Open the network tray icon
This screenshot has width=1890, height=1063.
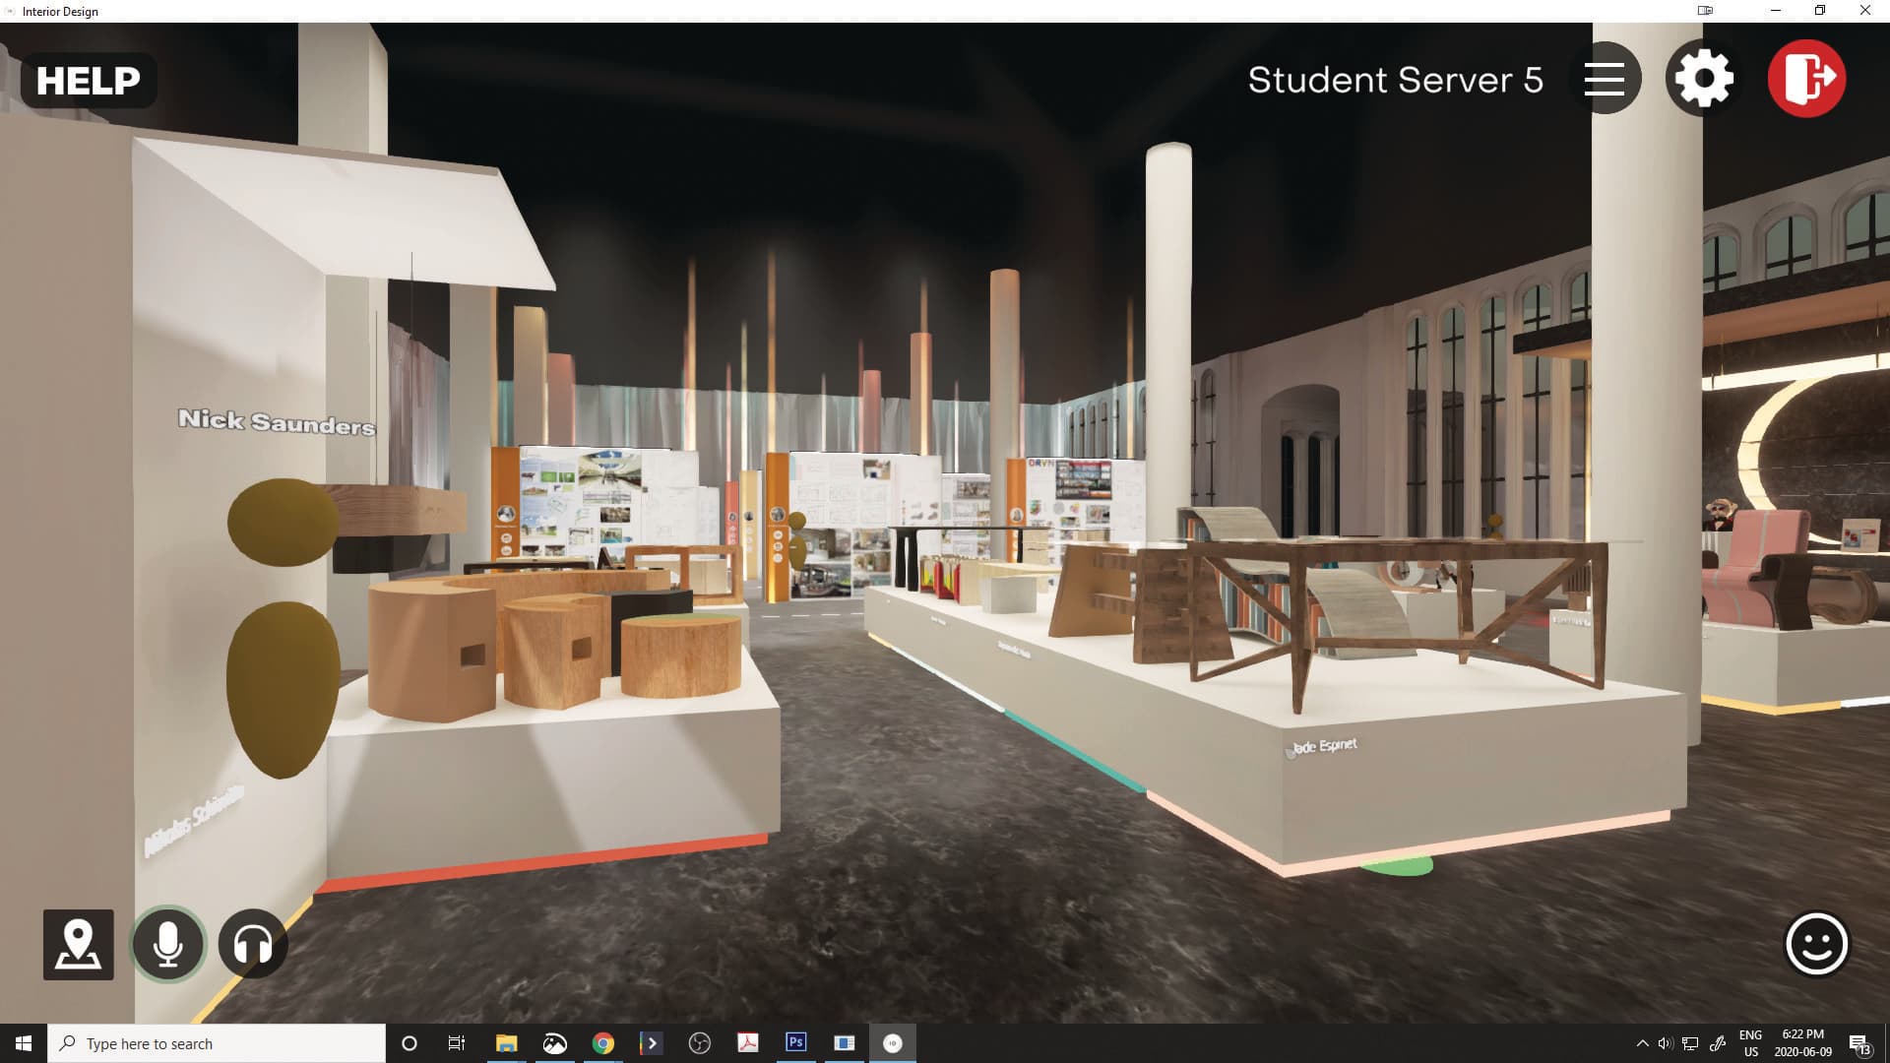click(1690, 1043)
